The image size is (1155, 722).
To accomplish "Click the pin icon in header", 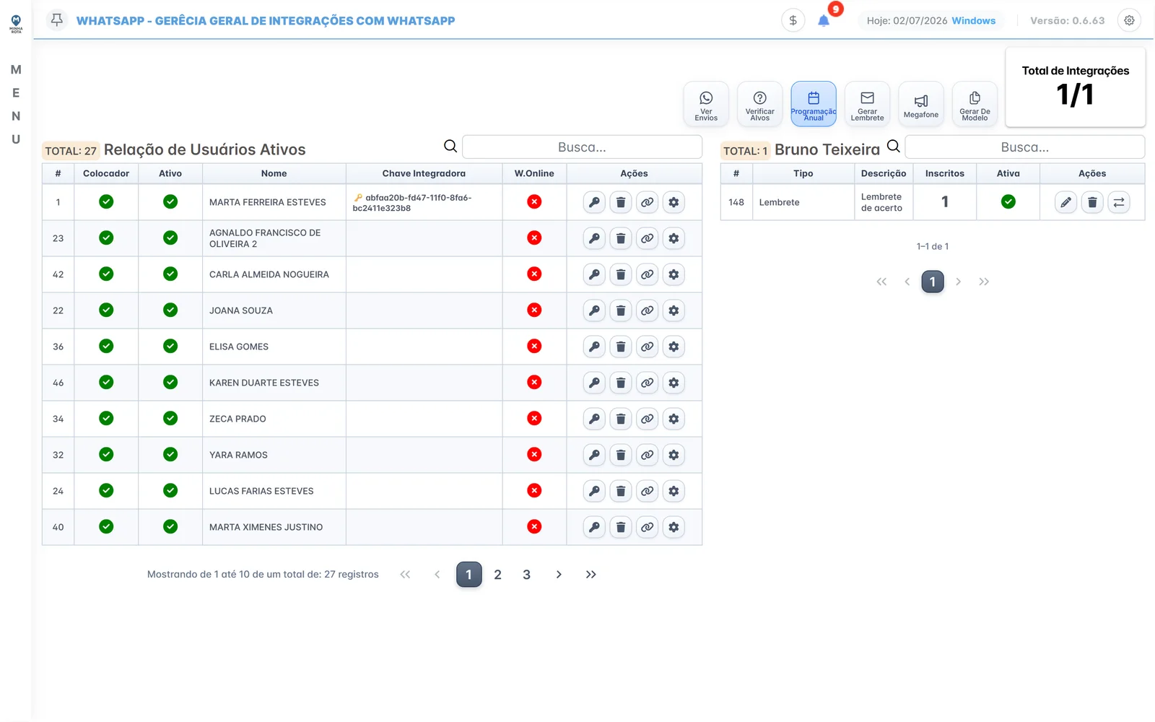I will [57, 19].
